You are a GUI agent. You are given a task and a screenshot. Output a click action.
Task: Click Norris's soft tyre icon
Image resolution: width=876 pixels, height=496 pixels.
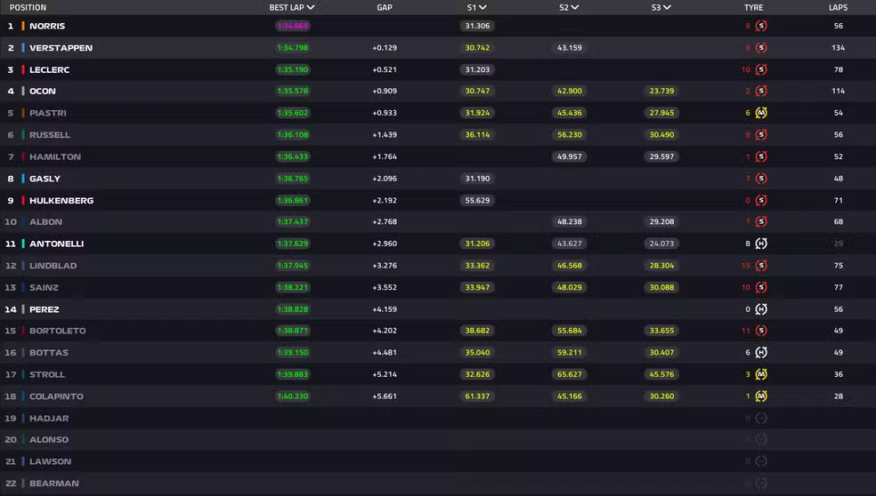[760, 26]
